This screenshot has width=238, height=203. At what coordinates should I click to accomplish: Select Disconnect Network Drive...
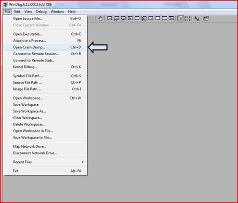point(45,153)
